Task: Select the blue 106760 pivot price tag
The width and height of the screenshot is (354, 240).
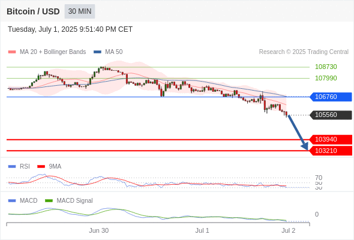Action: (331, 97)
